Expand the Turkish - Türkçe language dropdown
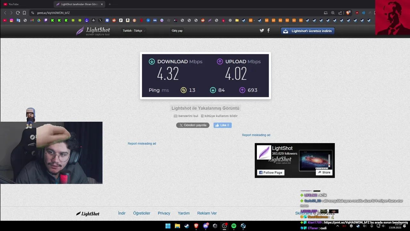Viewport: 410px width, 231px height. [x=134, y=30]
